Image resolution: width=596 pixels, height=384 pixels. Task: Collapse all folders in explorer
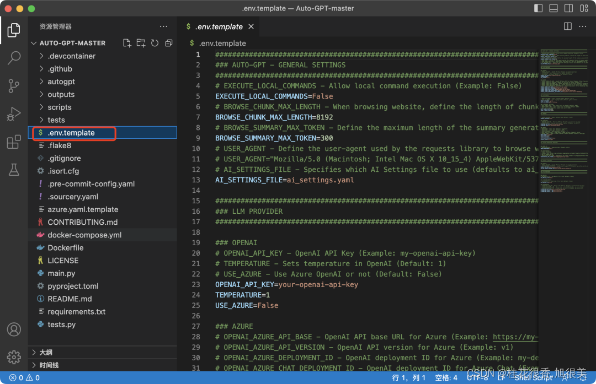click(169, 43)
